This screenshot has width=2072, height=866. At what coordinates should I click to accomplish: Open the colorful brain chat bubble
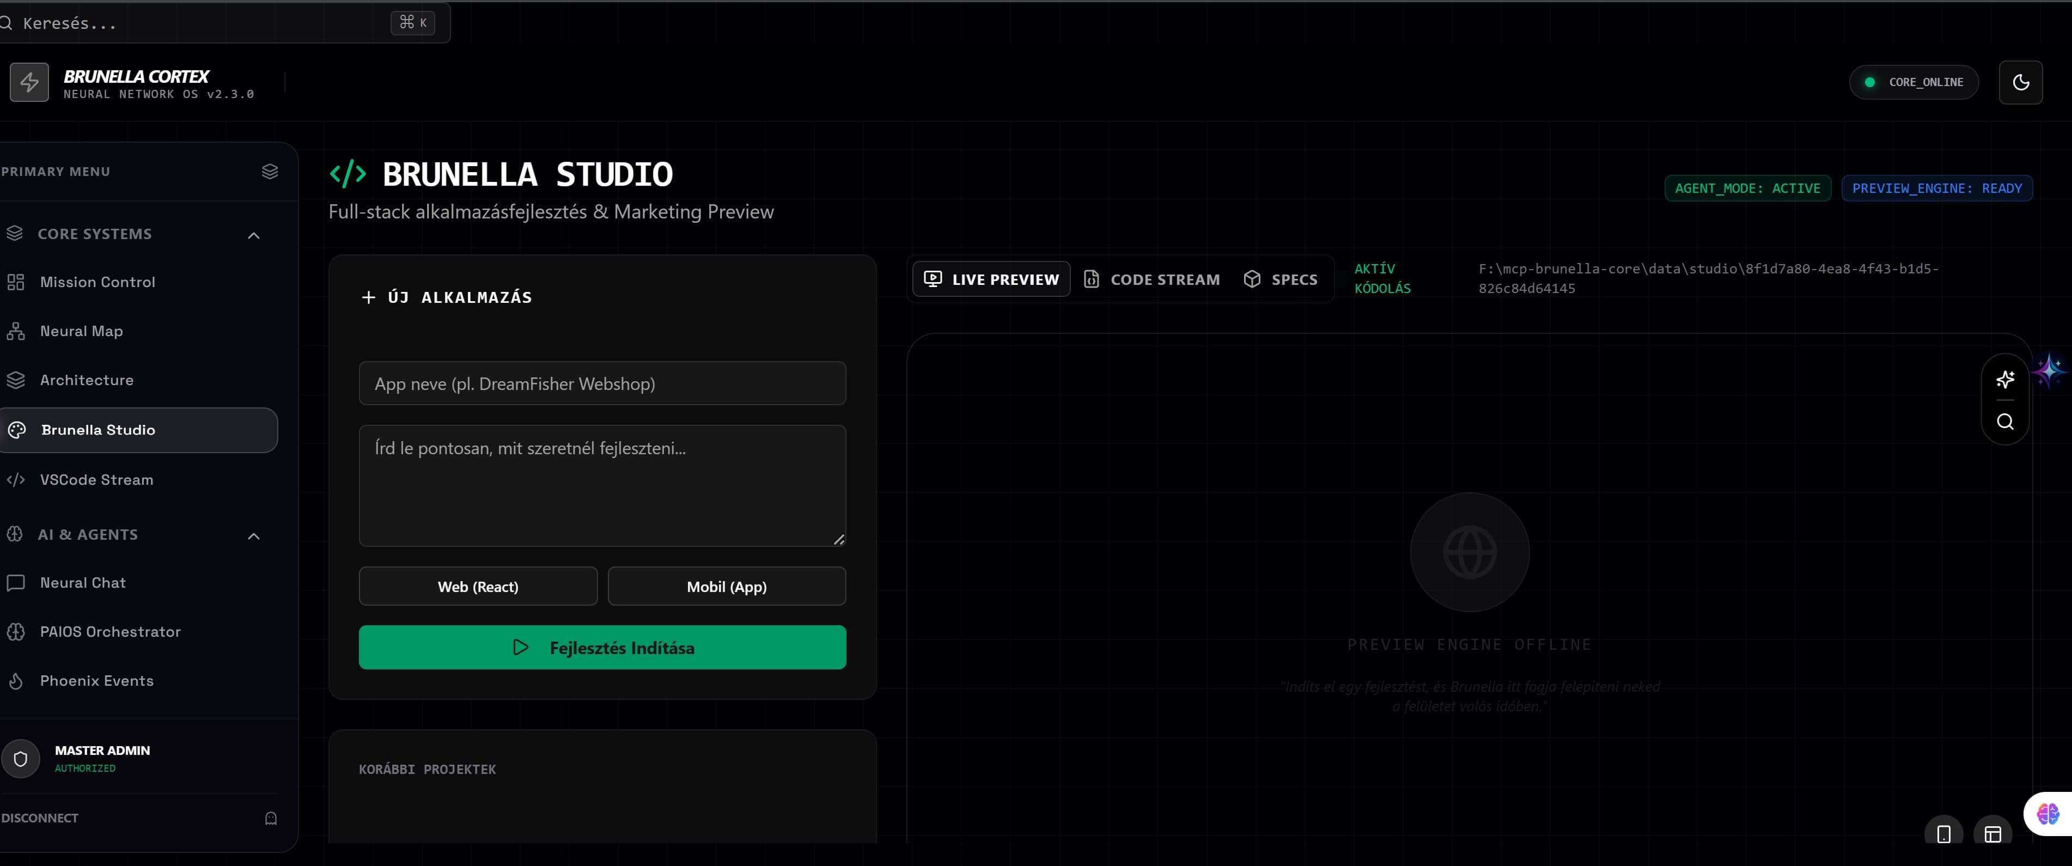tap(2047, 814)
